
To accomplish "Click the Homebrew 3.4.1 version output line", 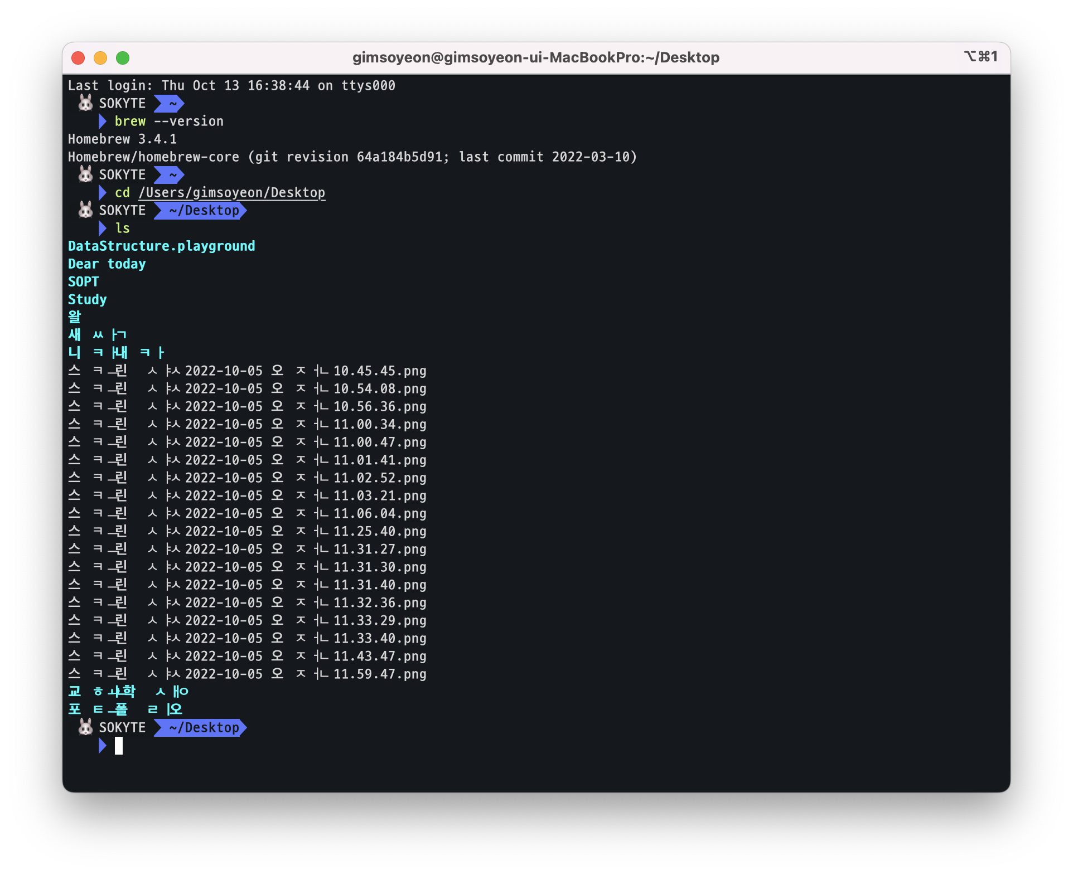I will (122, 139).
